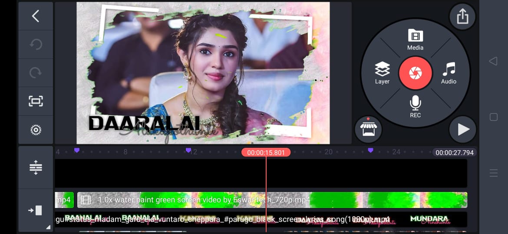This screenshot has height=234, width=508.
Task: Tap the red camera shutter button
Action: [x=416, y=73]
